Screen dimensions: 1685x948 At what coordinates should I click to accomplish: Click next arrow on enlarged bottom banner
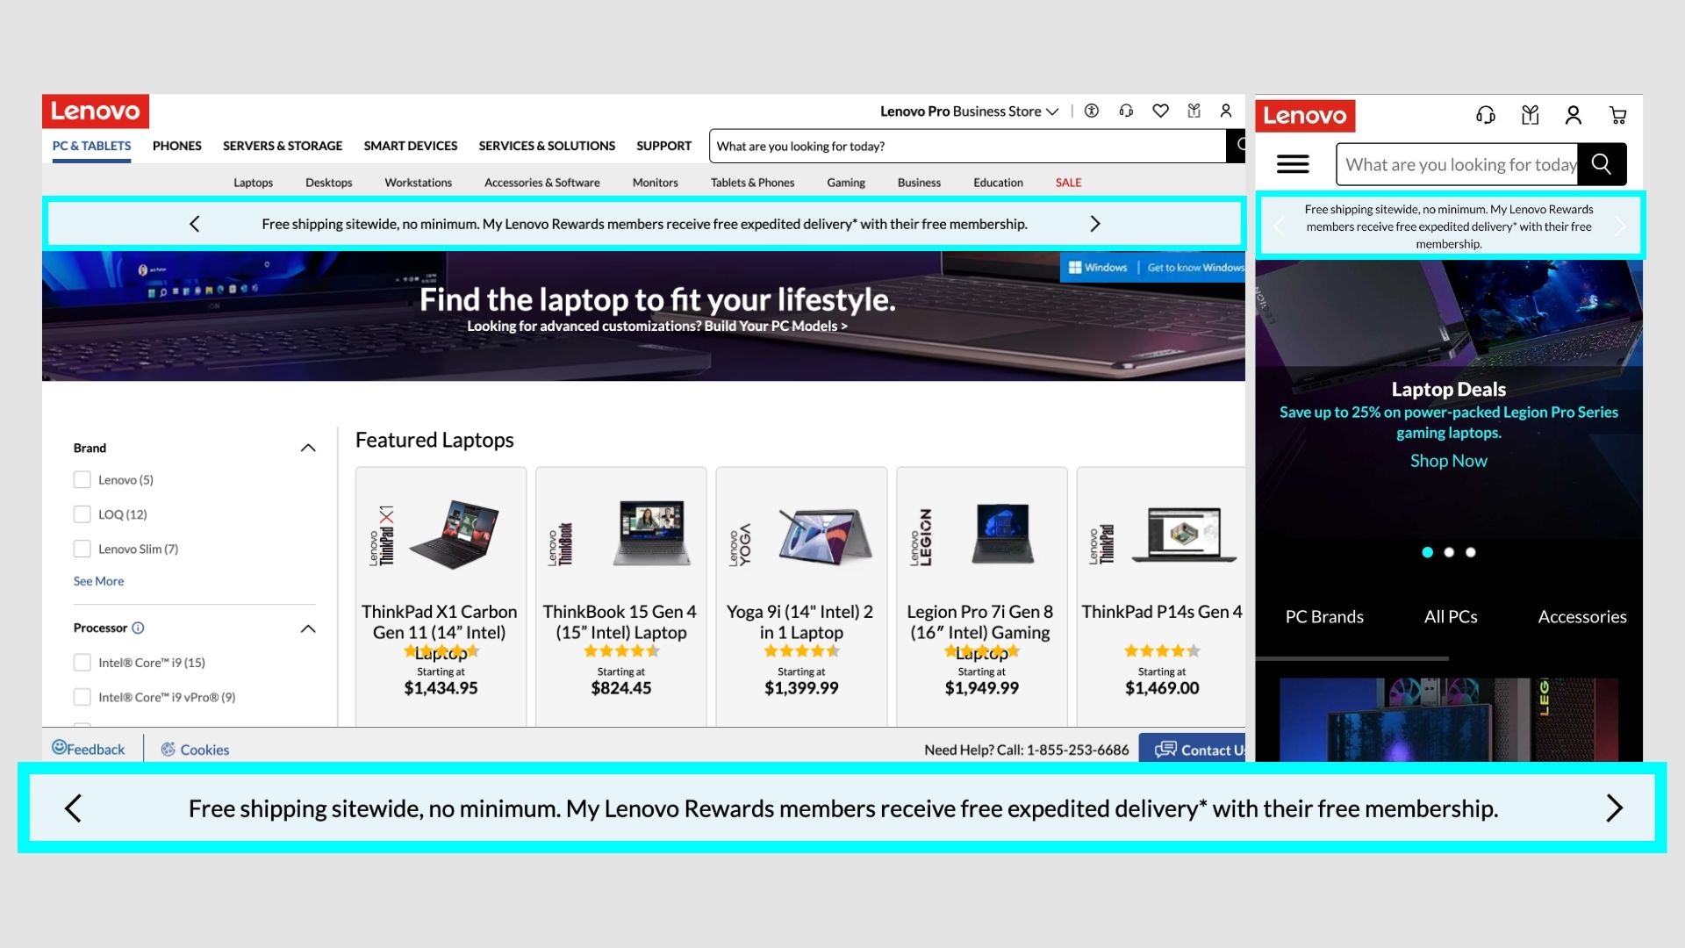[1614, 808]
